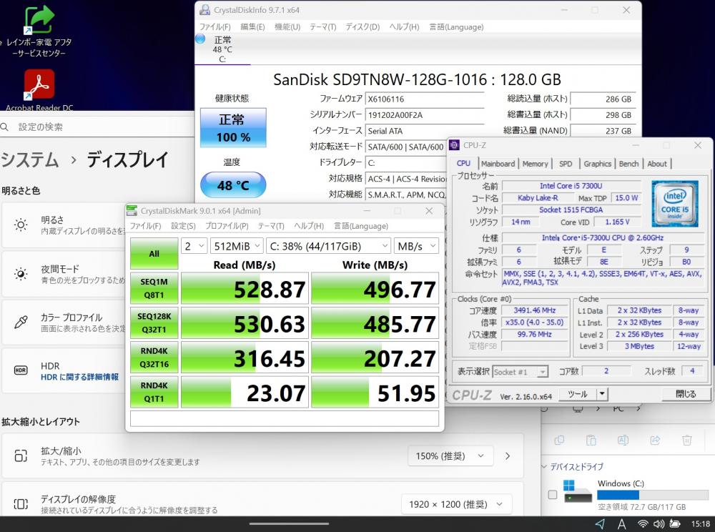
Task: Start all benchmarks with the All button
Action: (x=154, y=253)
